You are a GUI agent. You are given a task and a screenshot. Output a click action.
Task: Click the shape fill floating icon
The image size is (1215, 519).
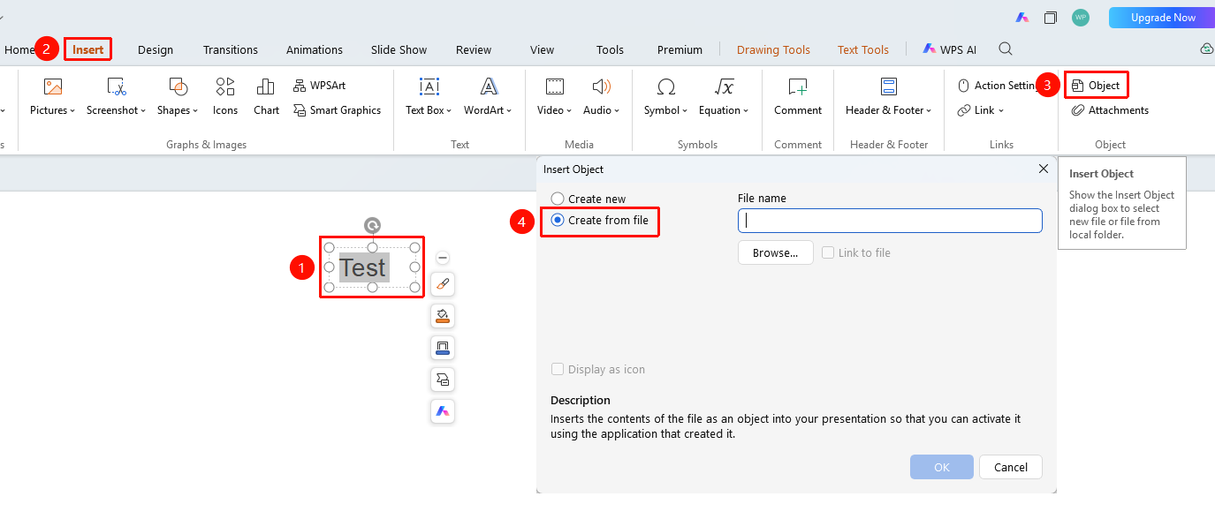point(443,316)
